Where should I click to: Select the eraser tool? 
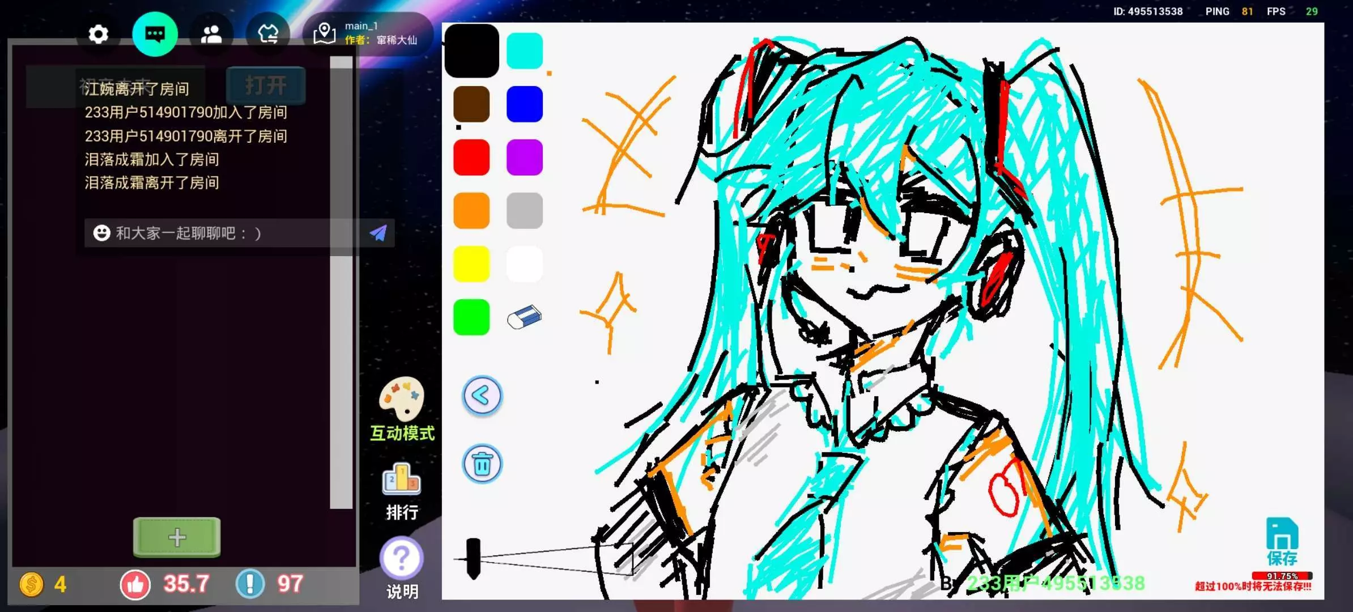pyautogui.click(x=524, y=317)
